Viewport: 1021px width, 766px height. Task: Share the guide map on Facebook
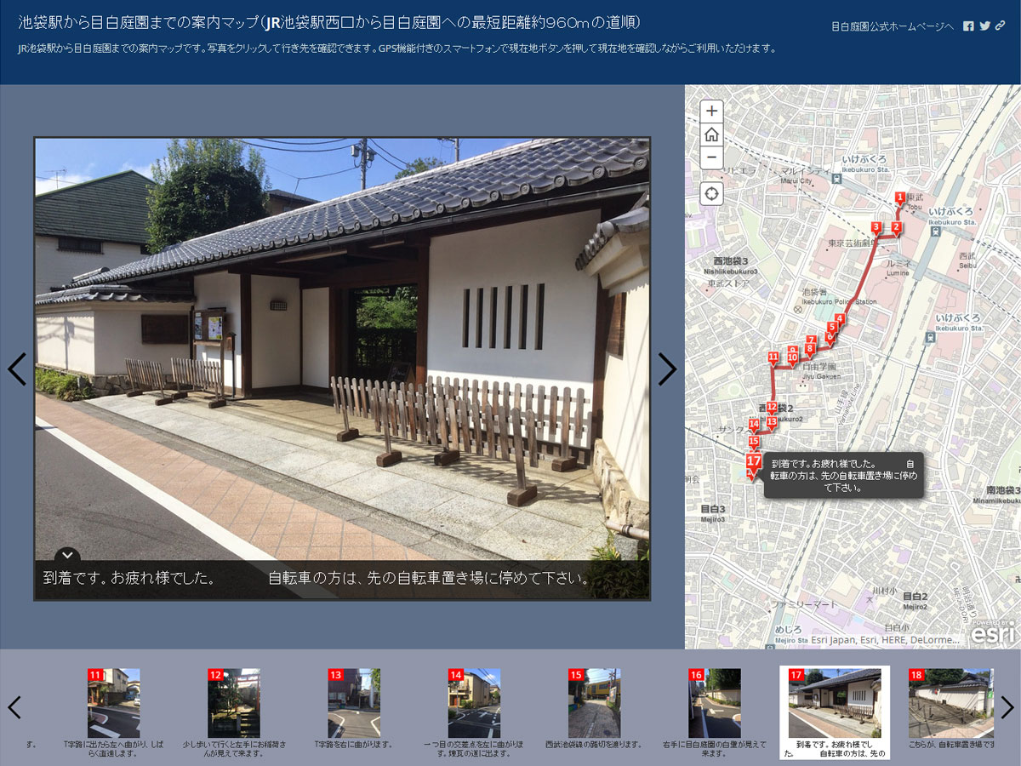click(968, 26)
